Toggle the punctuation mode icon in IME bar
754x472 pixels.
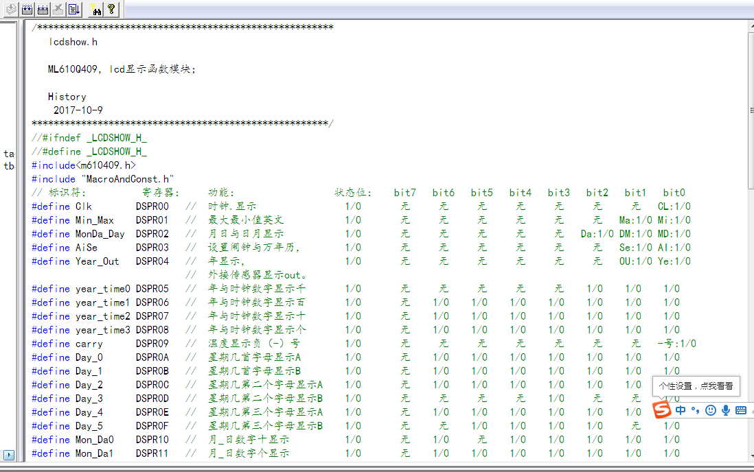click(696, 410)
